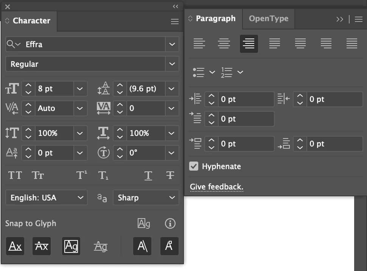The width and height of the screenshot is (367, 271).
Task: Show more panel tabs double chevron
Action: [340, 19]
